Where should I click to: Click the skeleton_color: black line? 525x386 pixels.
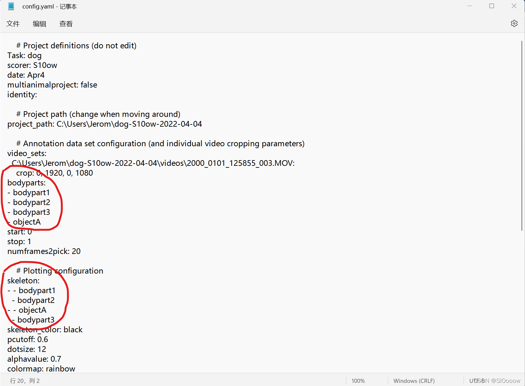pyautogui.click(x=45, y=330)
